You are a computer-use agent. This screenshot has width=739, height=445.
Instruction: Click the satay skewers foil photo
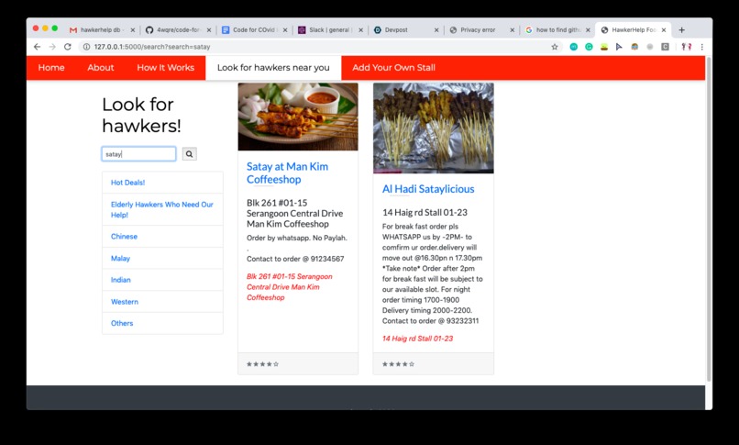coord(434,128)
